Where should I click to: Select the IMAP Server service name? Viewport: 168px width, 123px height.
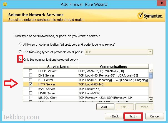point(47,89)
